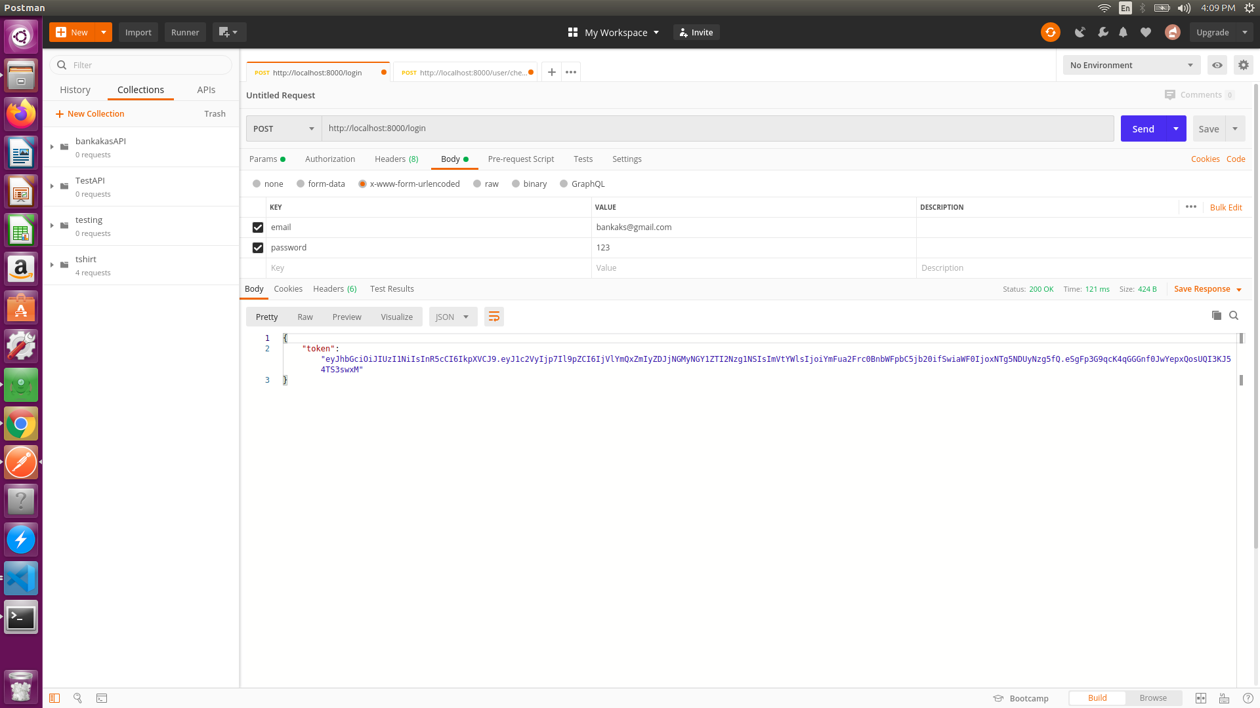Screen dimensions: 1260x708
Task: Select the raw body type radio button
Action: (477, 184)
